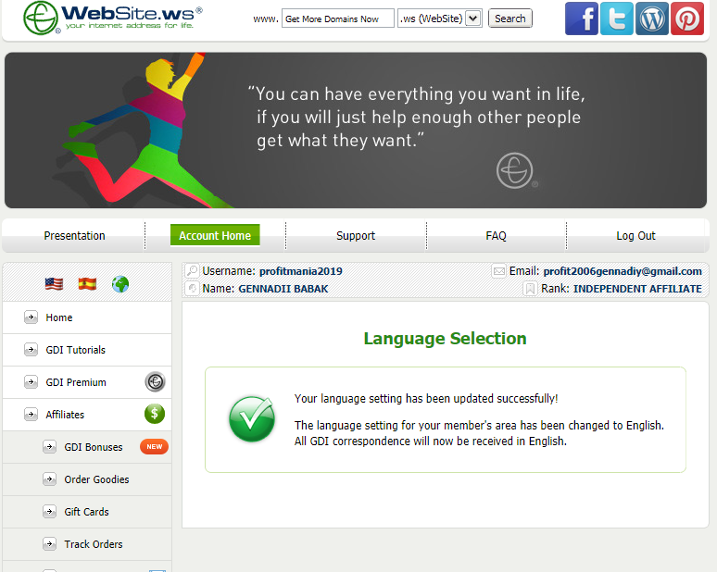Viewport: 717px width, 572px height.
Task: Open the Support tab
Action: tap(356, 236)
